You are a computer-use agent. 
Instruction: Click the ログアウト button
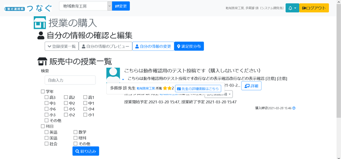[x=314, y=8]
